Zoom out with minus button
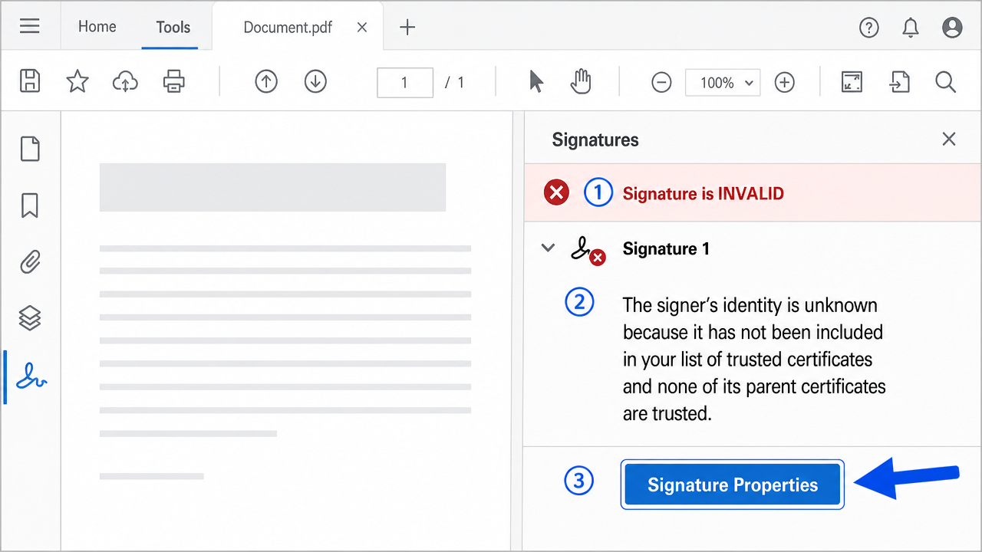This screenshot has width=982, height=552. (x=661, y=83)
